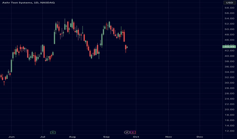Click the 46.00 price axis label
Viewport: 237px width, 139px height.
229,40
